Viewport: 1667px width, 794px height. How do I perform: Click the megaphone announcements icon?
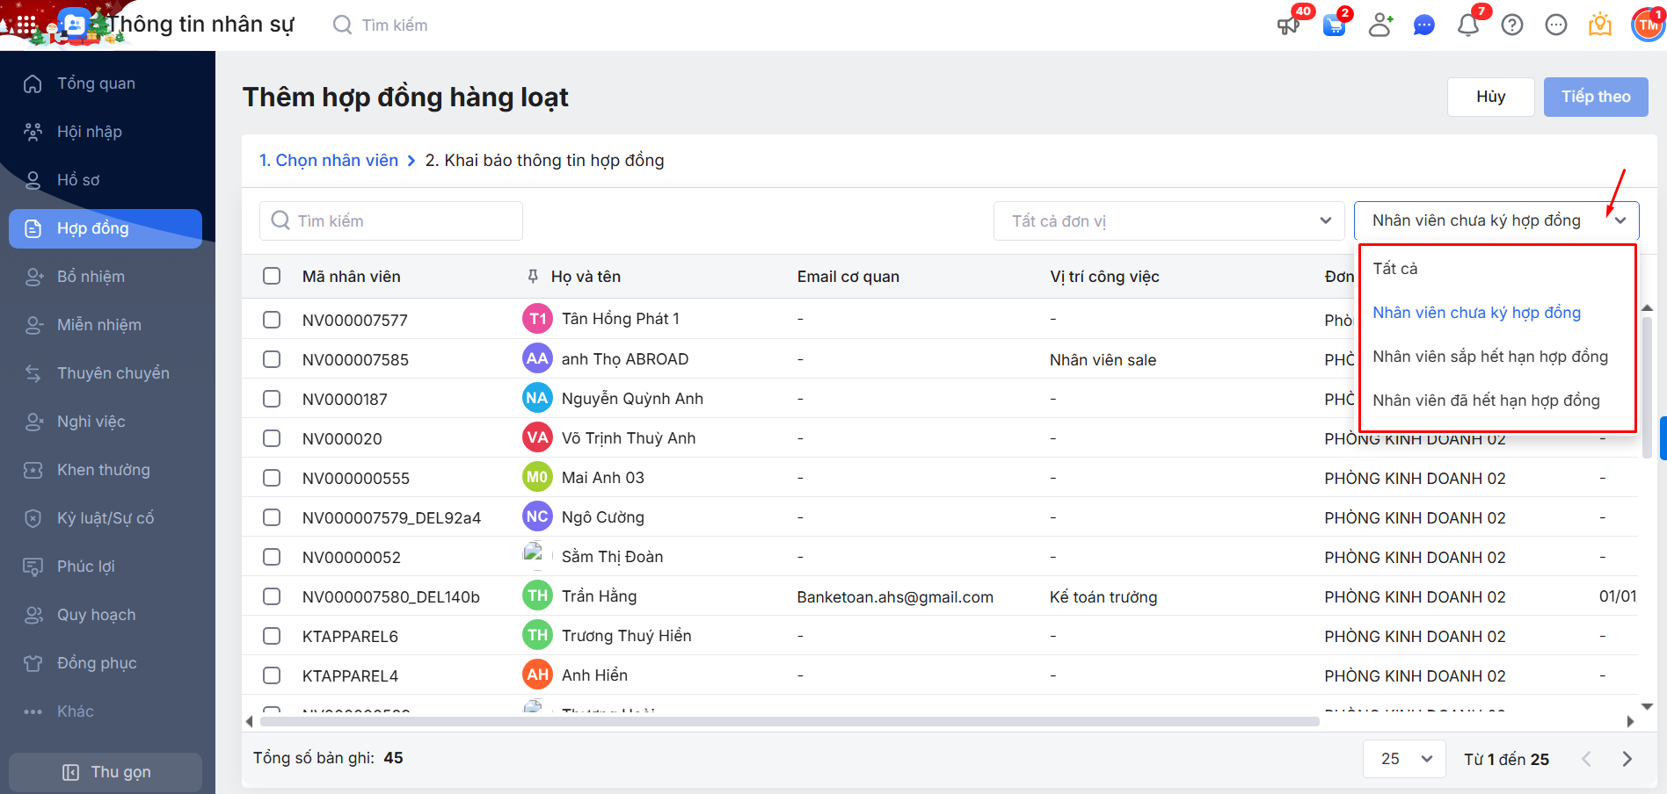pos(1288,25)
